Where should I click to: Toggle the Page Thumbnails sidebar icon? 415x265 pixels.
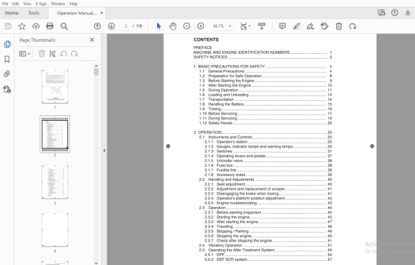click(x=7, y=44)
